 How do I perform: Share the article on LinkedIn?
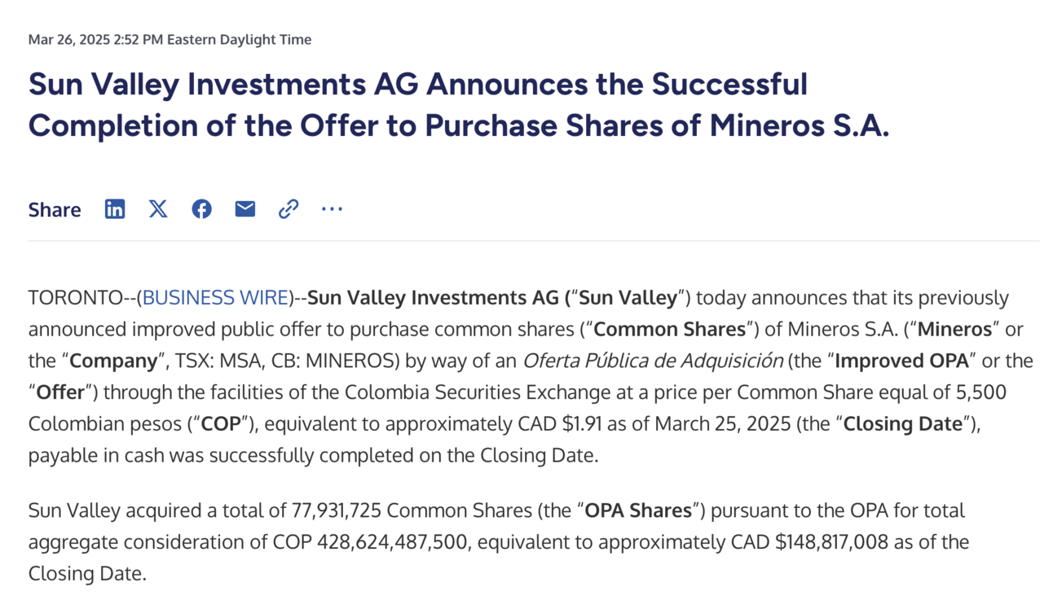tap(115, 209)
